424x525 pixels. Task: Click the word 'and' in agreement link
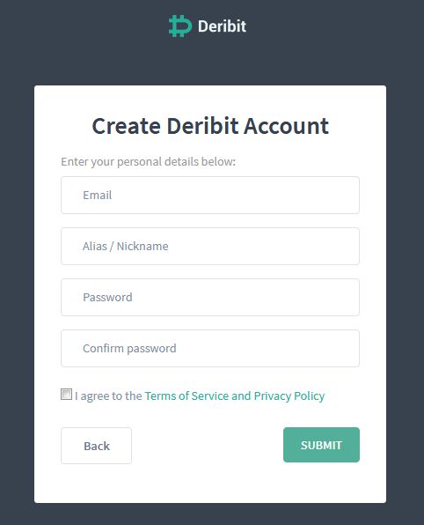click(x=241, y=396)
